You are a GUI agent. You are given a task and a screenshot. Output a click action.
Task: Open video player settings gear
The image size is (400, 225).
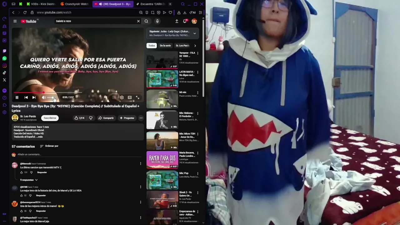coord(122,97)
